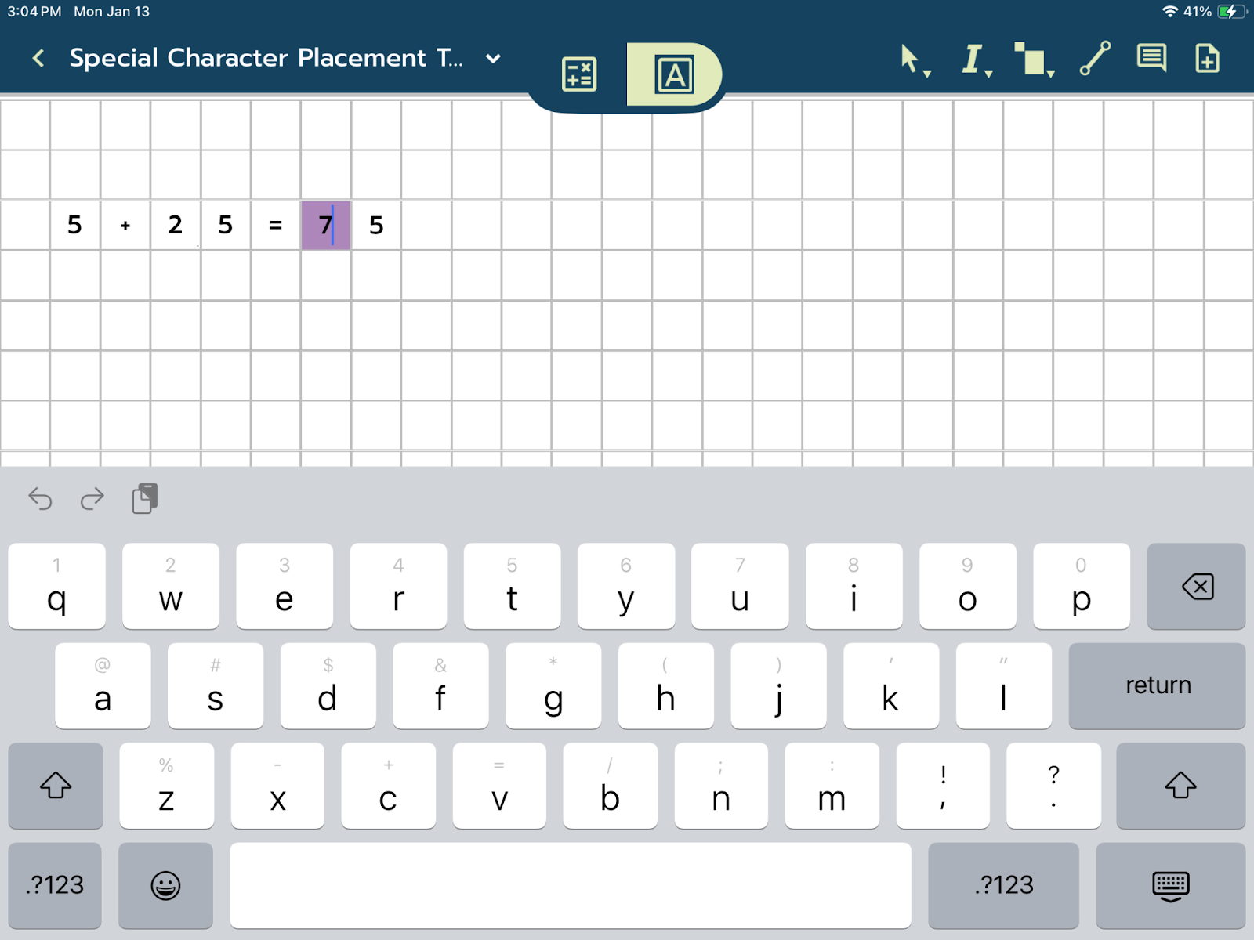Add a new page to the document
Viewport: 1254px width, 940px height.
click(x=1207, y=59)
